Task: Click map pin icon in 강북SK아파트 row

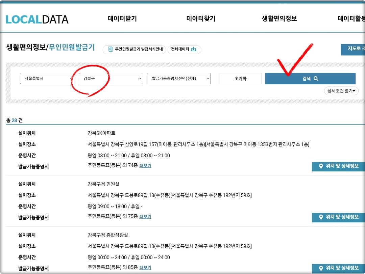Action: (x=321, y=166)
